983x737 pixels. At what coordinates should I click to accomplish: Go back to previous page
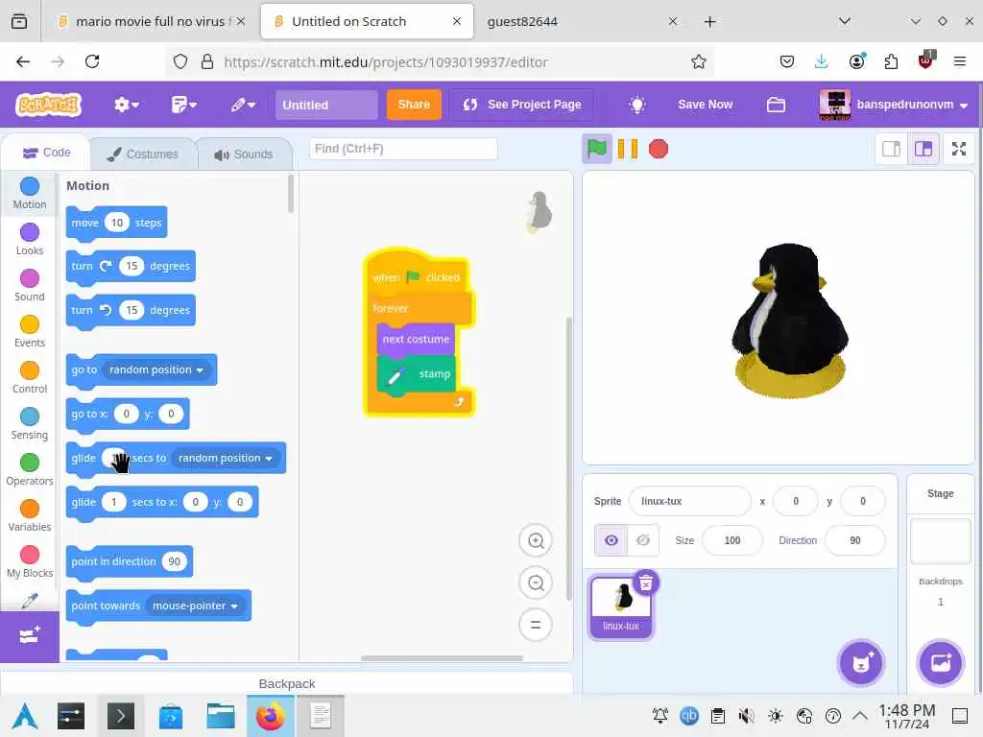coord(23,61)
